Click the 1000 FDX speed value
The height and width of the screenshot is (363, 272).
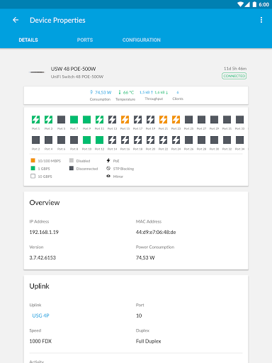(x=40, y=341)
